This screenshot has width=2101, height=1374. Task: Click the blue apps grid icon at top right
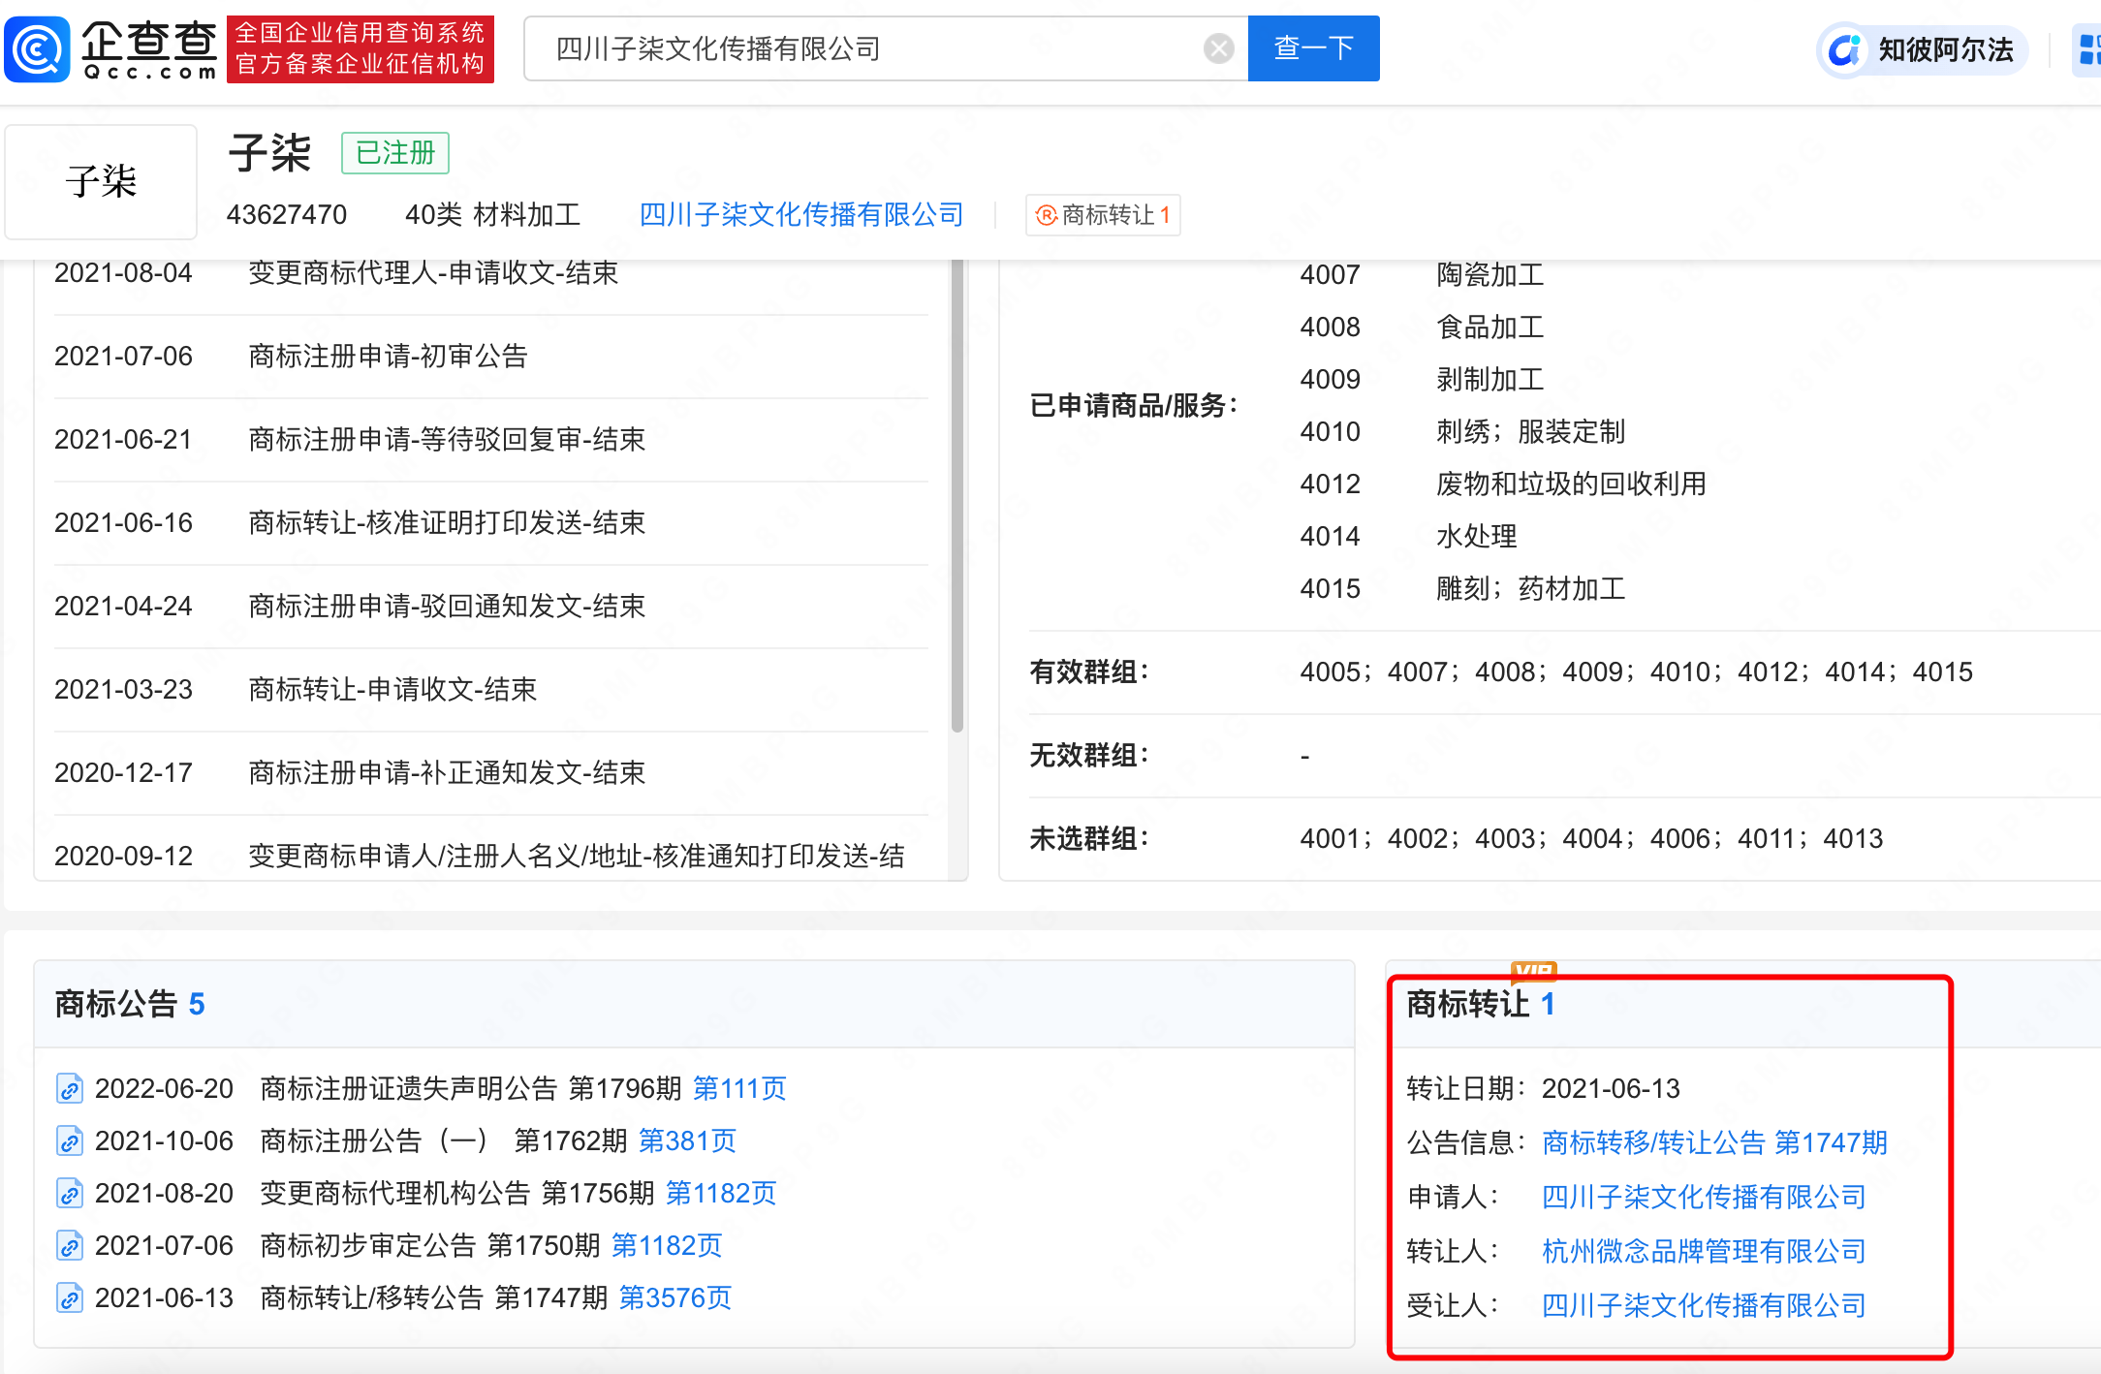pyautogui.click(x=2088, y=49)
